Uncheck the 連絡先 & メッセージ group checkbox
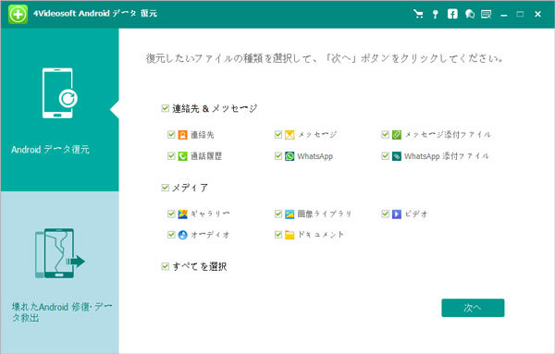This screenshot has width=555, height=354. (165, 108)
